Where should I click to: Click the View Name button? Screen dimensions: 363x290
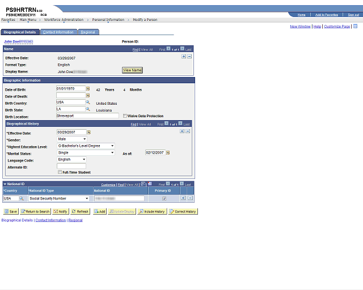pyautogui.click(x=132, y=70)
